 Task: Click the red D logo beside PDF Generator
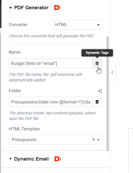point(57,8)
